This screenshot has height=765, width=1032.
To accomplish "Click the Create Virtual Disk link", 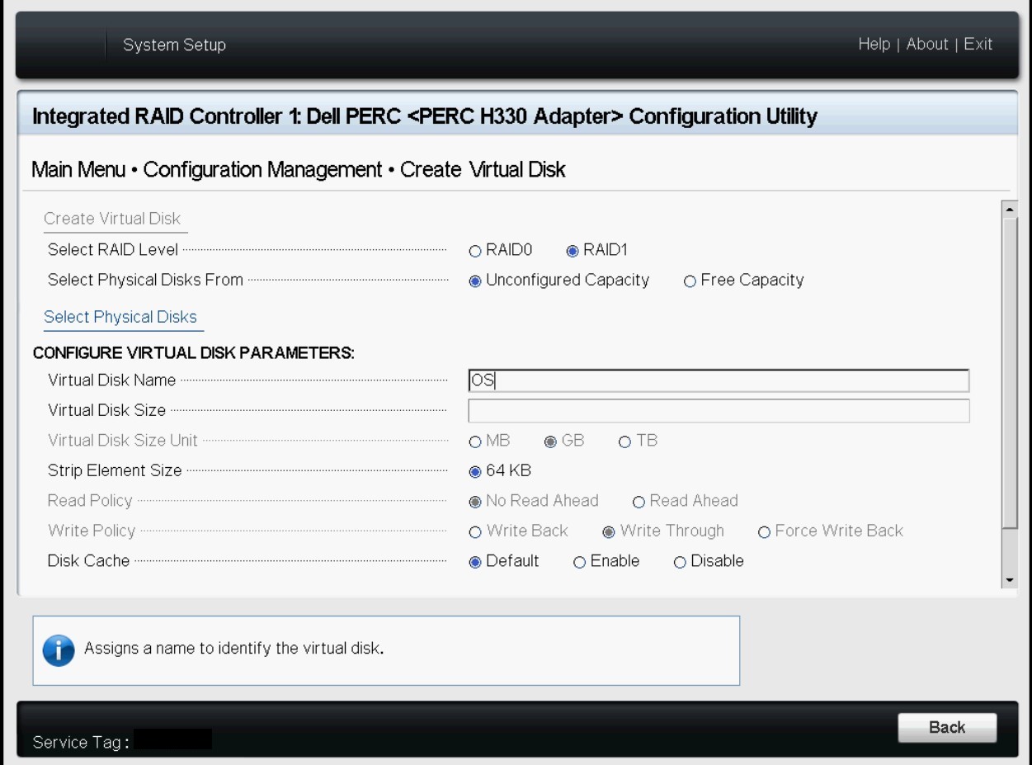I will 112,219.
